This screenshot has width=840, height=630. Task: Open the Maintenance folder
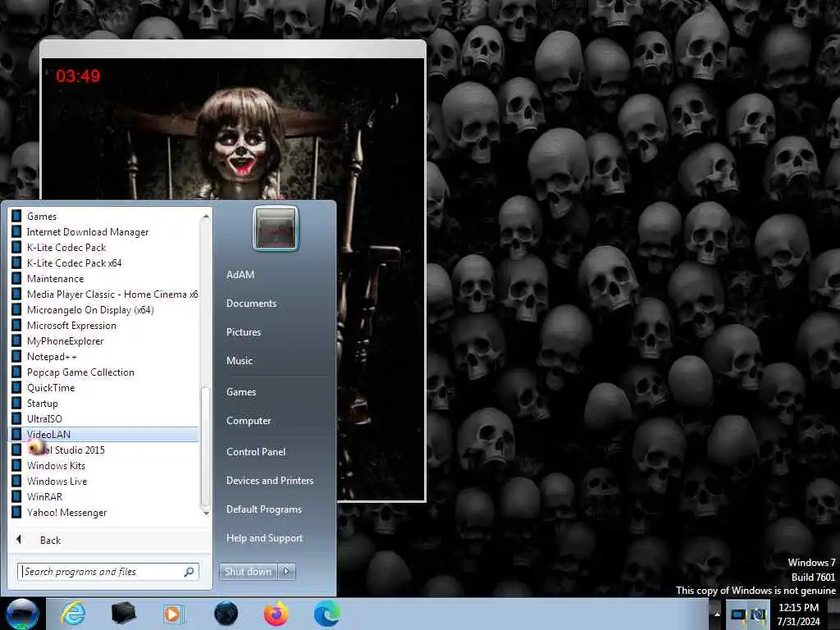point(104,278)
